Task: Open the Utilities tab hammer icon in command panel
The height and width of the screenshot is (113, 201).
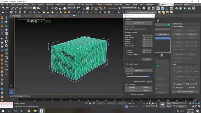Action: pos(162,21)
